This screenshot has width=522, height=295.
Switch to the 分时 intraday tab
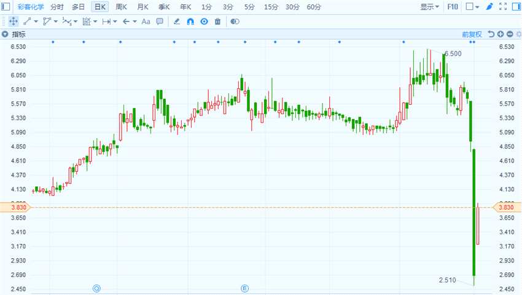(57, 7)
